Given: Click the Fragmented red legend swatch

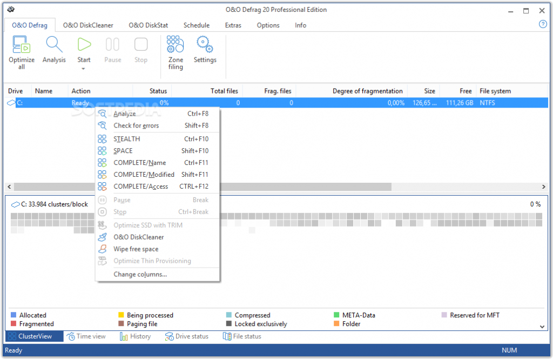Looking at the screenshot, I should 14,324.
